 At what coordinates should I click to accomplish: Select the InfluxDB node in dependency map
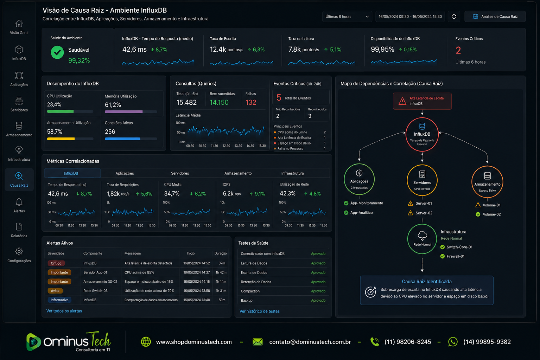422,134
